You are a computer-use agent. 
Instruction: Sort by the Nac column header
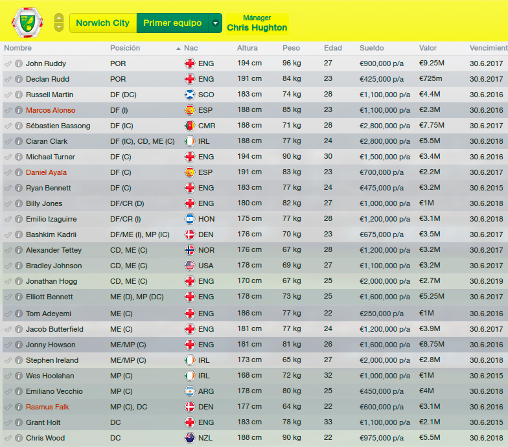[190, 48]
